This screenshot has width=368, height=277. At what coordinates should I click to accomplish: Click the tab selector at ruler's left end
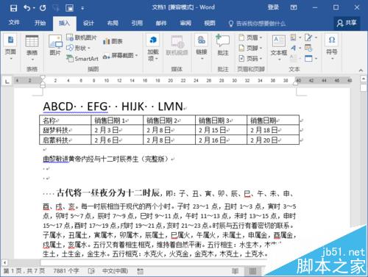[7, 81]
